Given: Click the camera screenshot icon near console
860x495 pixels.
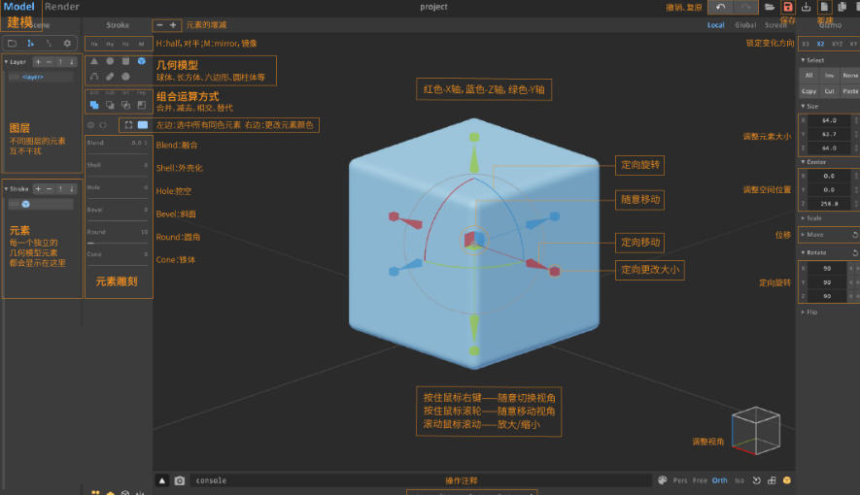Looking at the screenshot, I should click(180, 480).
